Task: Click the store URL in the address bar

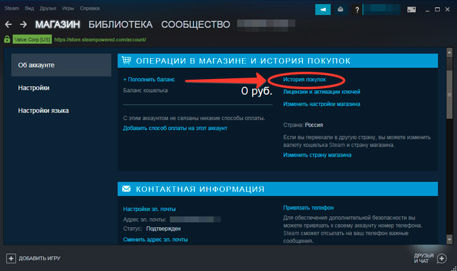Action: [101, 40]
